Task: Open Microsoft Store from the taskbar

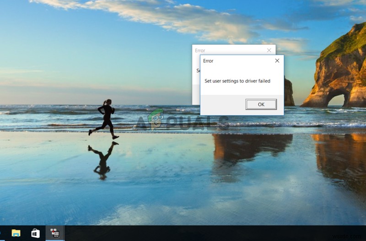Action: (36, 233)
